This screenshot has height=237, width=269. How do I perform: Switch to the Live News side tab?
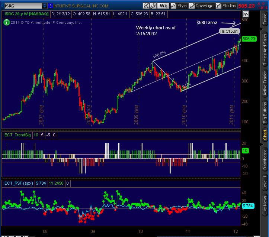[x=265, y=205]
